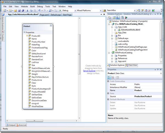Open the Build menu
The height and width of the screenshot is (133, 165).
point(32,7)
